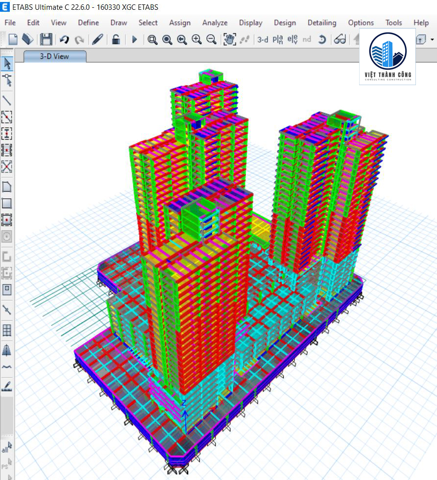Pick the Quick Draw Braces tool
The image size is (437, 480).
(7, 167)
